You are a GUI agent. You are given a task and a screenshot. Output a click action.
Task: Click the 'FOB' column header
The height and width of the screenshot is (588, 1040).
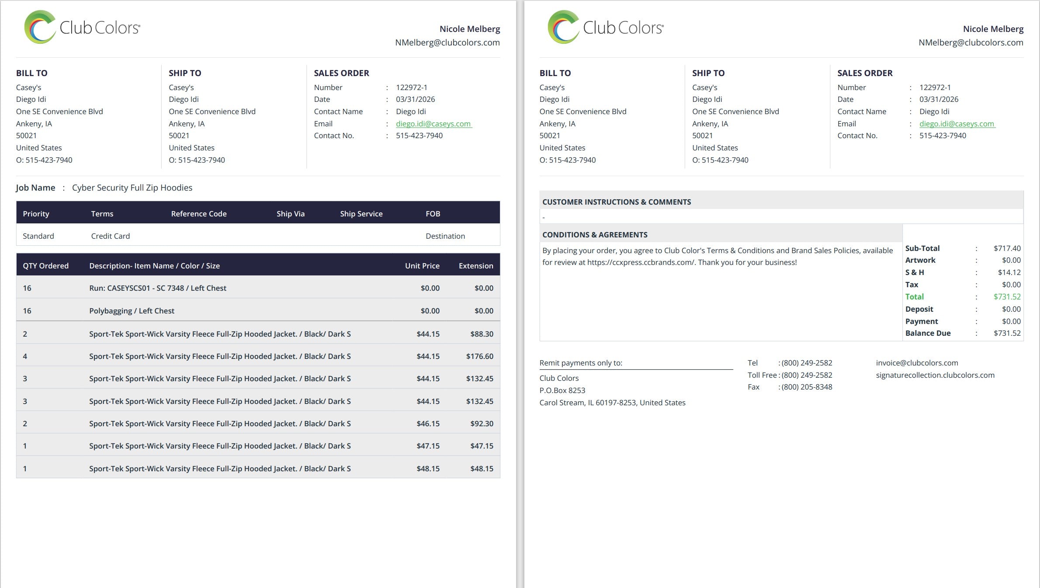click(x=433, y=214)
